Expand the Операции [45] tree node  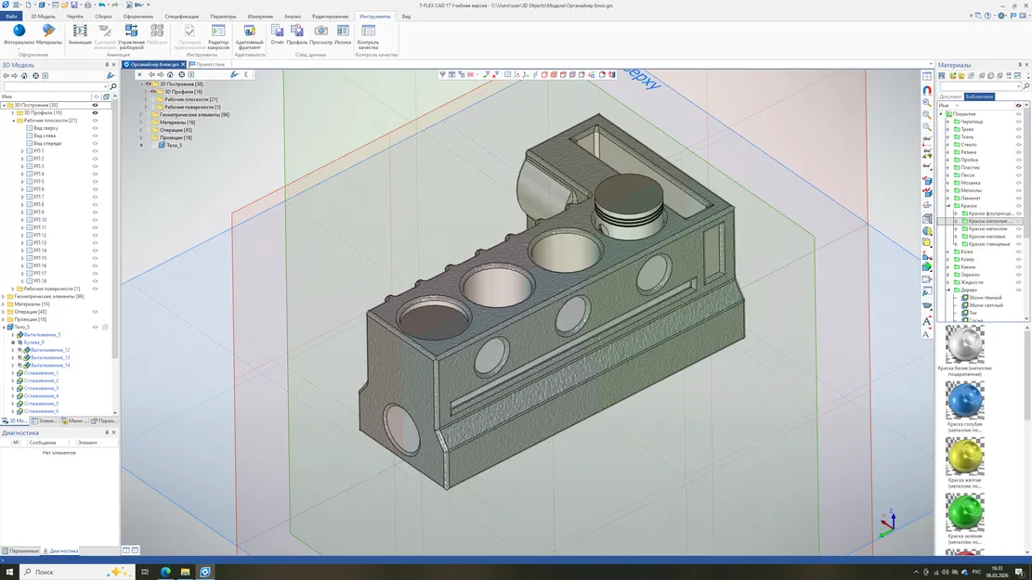click(x=3, y=311)
